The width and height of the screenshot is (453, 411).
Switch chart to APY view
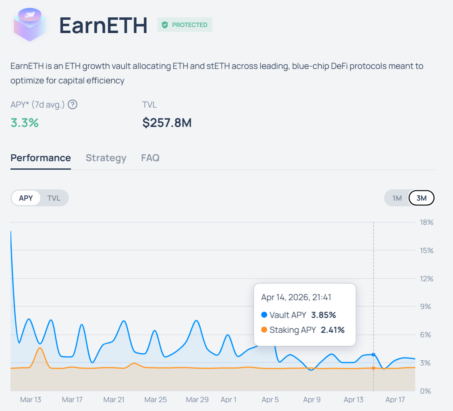26,198
